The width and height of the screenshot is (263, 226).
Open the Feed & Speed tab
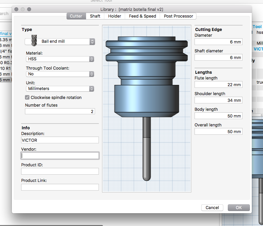click(x=142, y=16)
